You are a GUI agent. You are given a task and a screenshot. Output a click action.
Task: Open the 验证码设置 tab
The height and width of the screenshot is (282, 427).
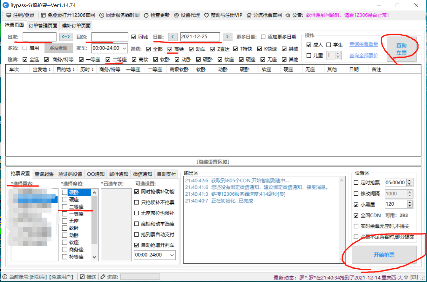[x=70, y=174]
